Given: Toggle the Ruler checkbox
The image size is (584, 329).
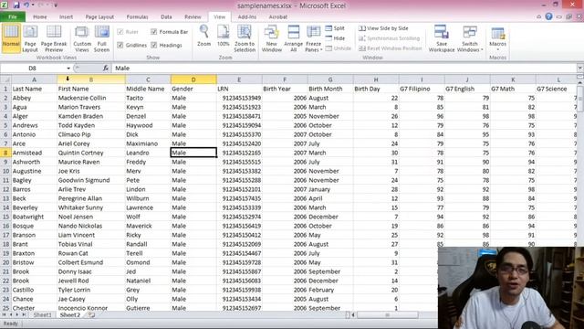Looking at the screenshot, I should [120, 32].
